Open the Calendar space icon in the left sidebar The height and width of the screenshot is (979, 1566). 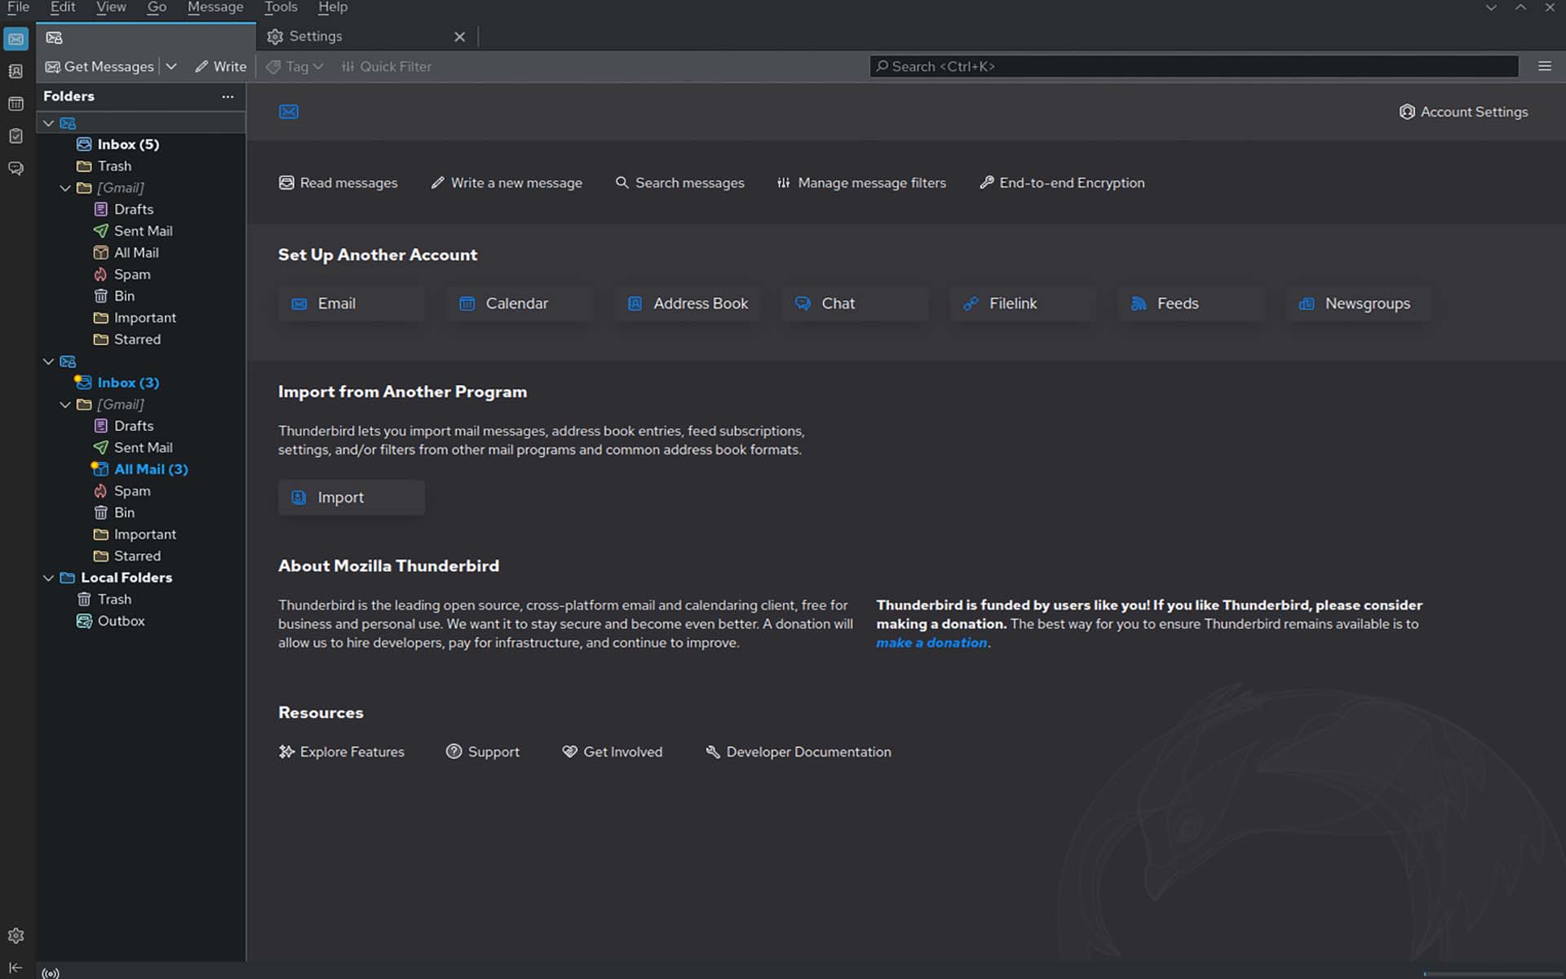tap(15, 104)
